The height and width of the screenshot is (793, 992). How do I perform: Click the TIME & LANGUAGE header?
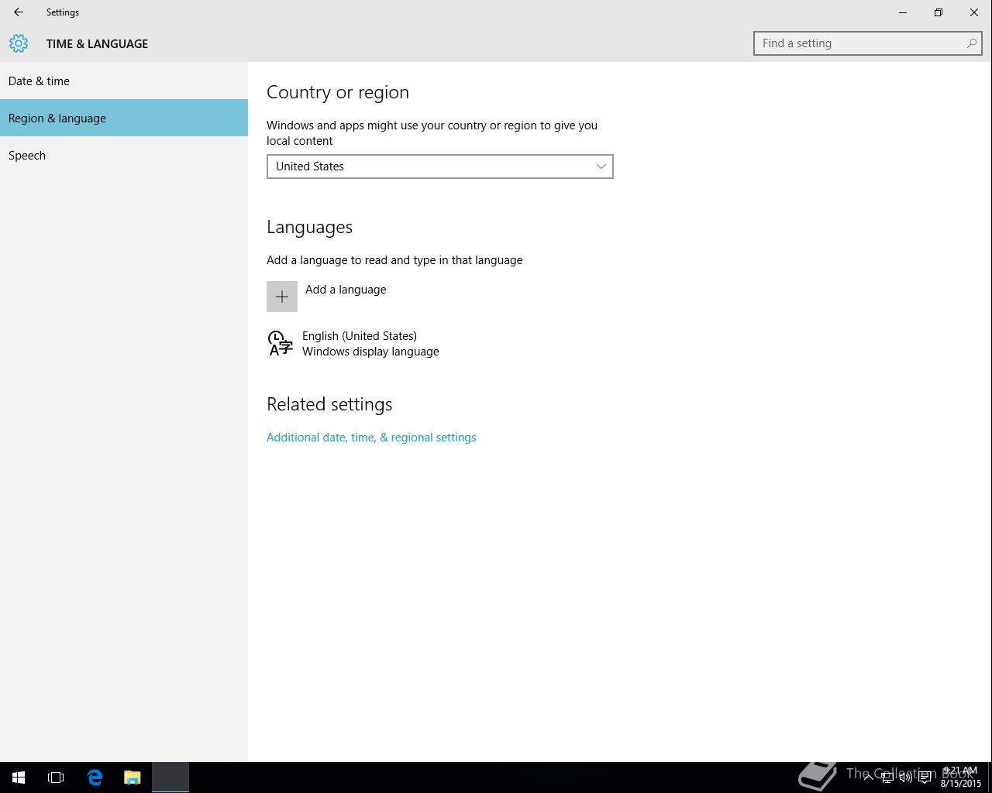(x=97, y=43)
